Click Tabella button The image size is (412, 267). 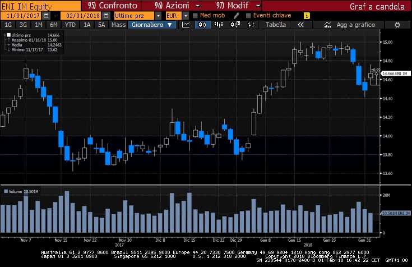pyautogui.click(x=276, y=25)
